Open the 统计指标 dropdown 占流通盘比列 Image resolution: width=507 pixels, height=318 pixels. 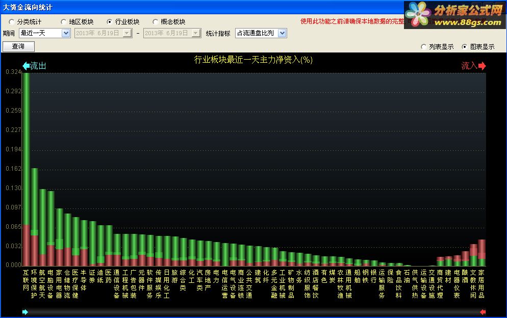282,33
